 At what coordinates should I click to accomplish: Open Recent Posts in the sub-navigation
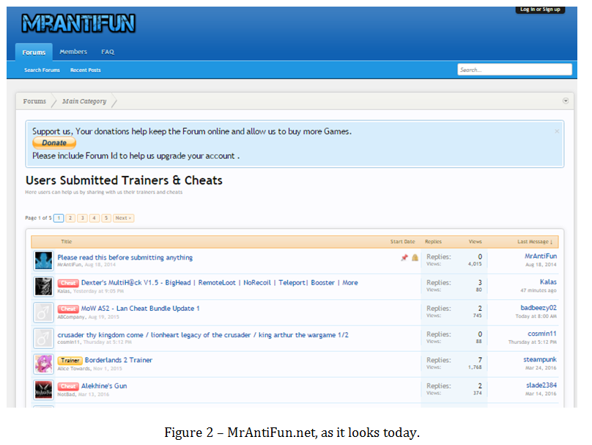tap(85, 70)
